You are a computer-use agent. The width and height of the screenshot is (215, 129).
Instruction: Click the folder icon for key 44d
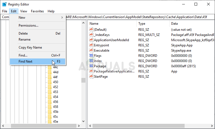(50, 72)
